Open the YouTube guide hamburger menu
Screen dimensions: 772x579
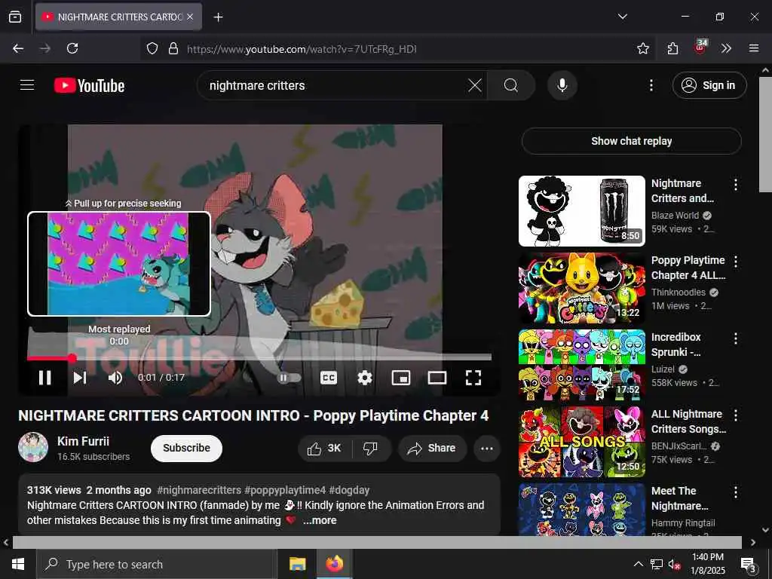27,85
